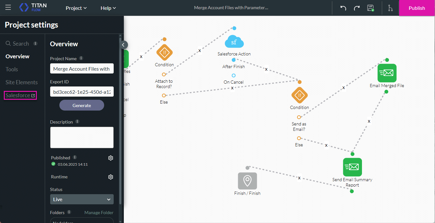Open the Manage Folder link
Image resolution: width=435 pixels, height=223 pixels.
[99, 213]
